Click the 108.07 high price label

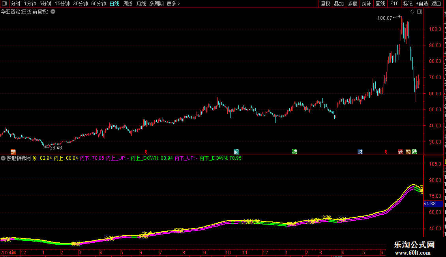(384, 18)
